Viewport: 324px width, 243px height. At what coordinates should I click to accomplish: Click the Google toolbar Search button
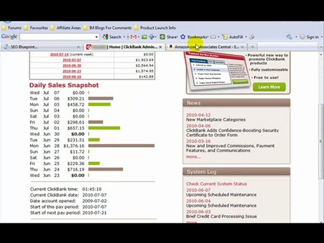pyautogui.click(x=112, y=37)
